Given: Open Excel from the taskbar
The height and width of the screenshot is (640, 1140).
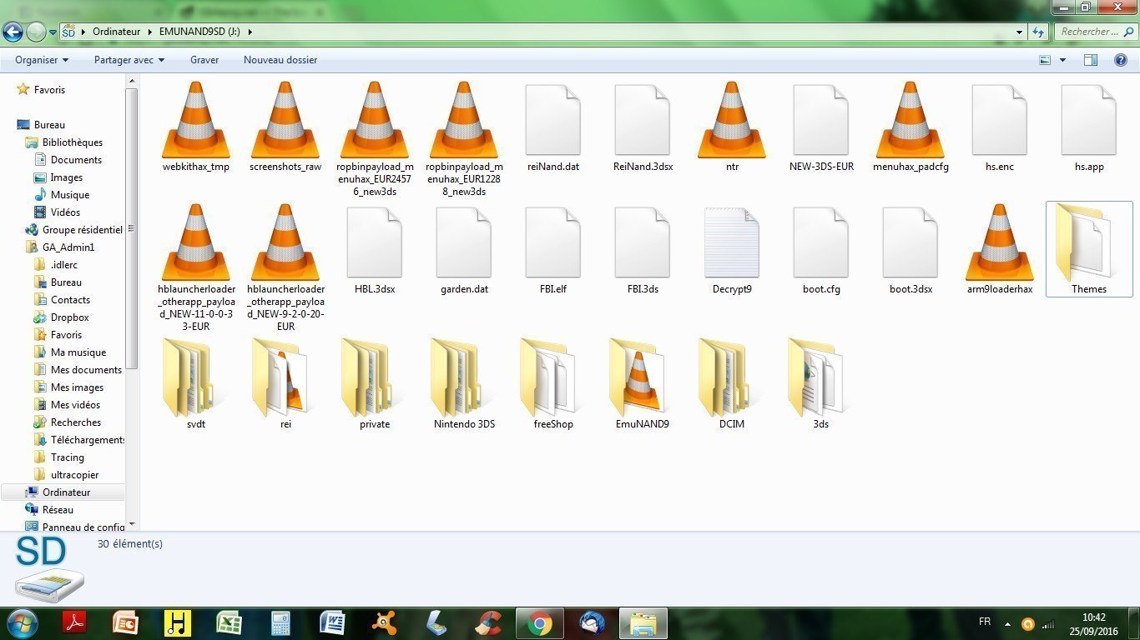Looking at the screenshot, I should click(229, 623).
